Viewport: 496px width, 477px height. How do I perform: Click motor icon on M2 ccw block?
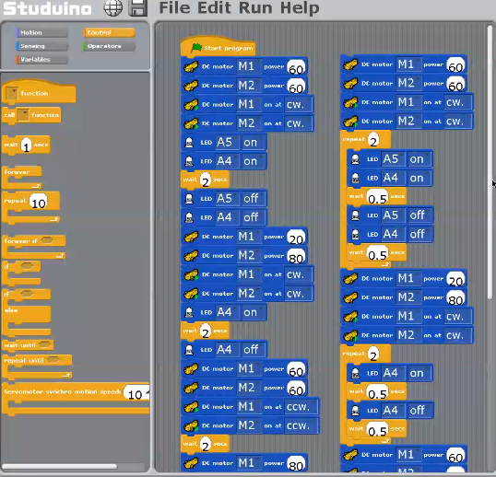pyautogui.click(x=191, y=425)
